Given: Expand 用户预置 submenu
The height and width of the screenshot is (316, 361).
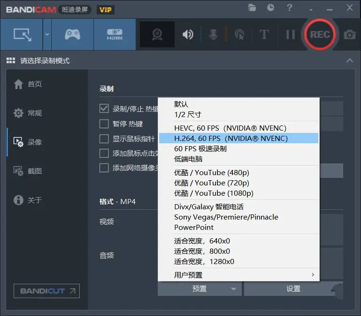Looking at the screenshot, I should pos(238,275).
